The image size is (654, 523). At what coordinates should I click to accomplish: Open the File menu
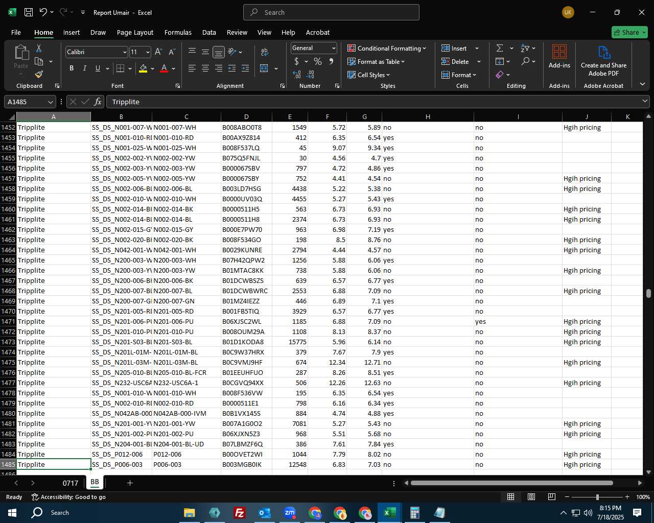(x=16, y=32)
